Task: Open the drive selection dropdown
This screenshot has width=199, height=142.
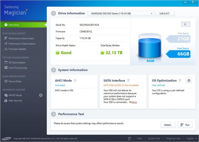Action: pos(121,13)
